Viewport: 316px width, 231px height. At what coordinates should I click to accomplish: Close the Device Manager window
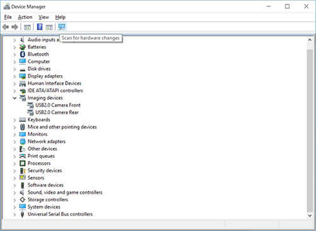click(x=307, y=6)
